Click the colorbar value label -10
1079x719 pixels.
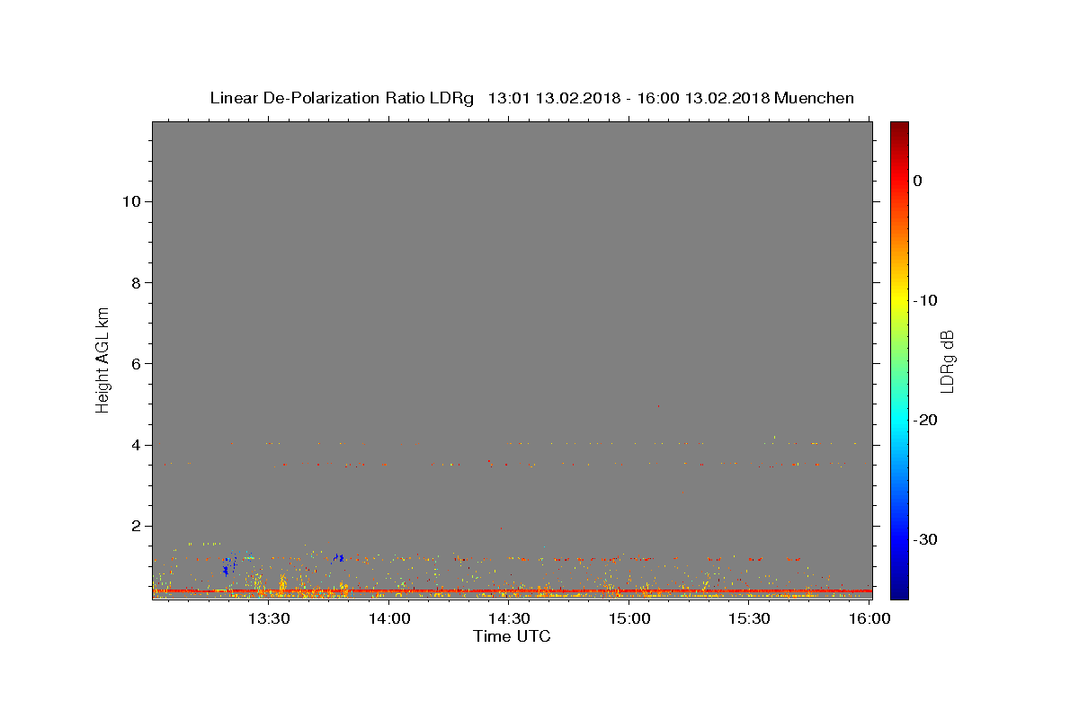[926, 300]
